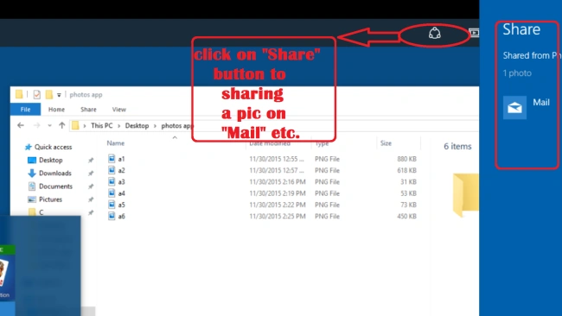Screen dimensions: 562x316
Task: Select Desktop in navigation pane
Action: [x=50, y=160]
